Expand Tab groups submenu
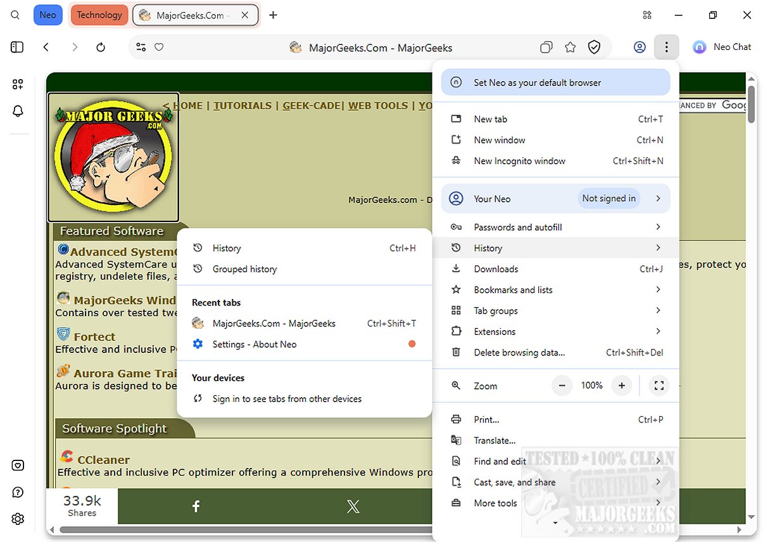Image resolution: width=763 pixels, height=542 pixels. (555, 311)
